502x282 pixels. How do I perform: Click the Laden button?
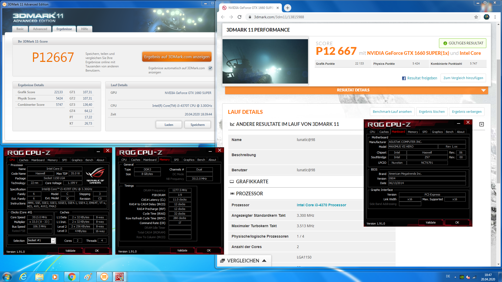click(x=169, y=125)
